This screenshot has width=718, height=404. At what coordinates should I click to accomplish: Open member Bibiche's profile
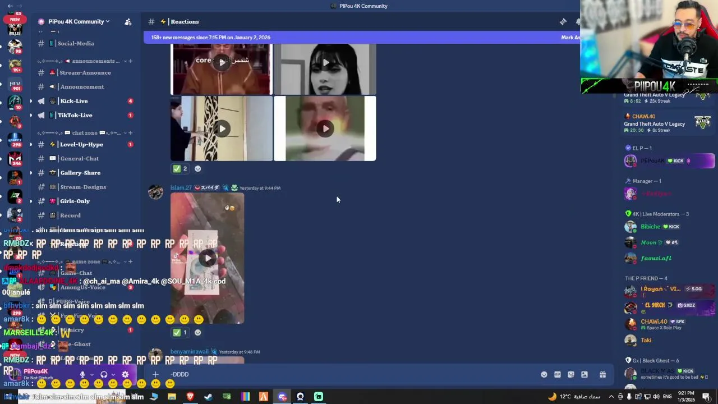pos(669,227)
